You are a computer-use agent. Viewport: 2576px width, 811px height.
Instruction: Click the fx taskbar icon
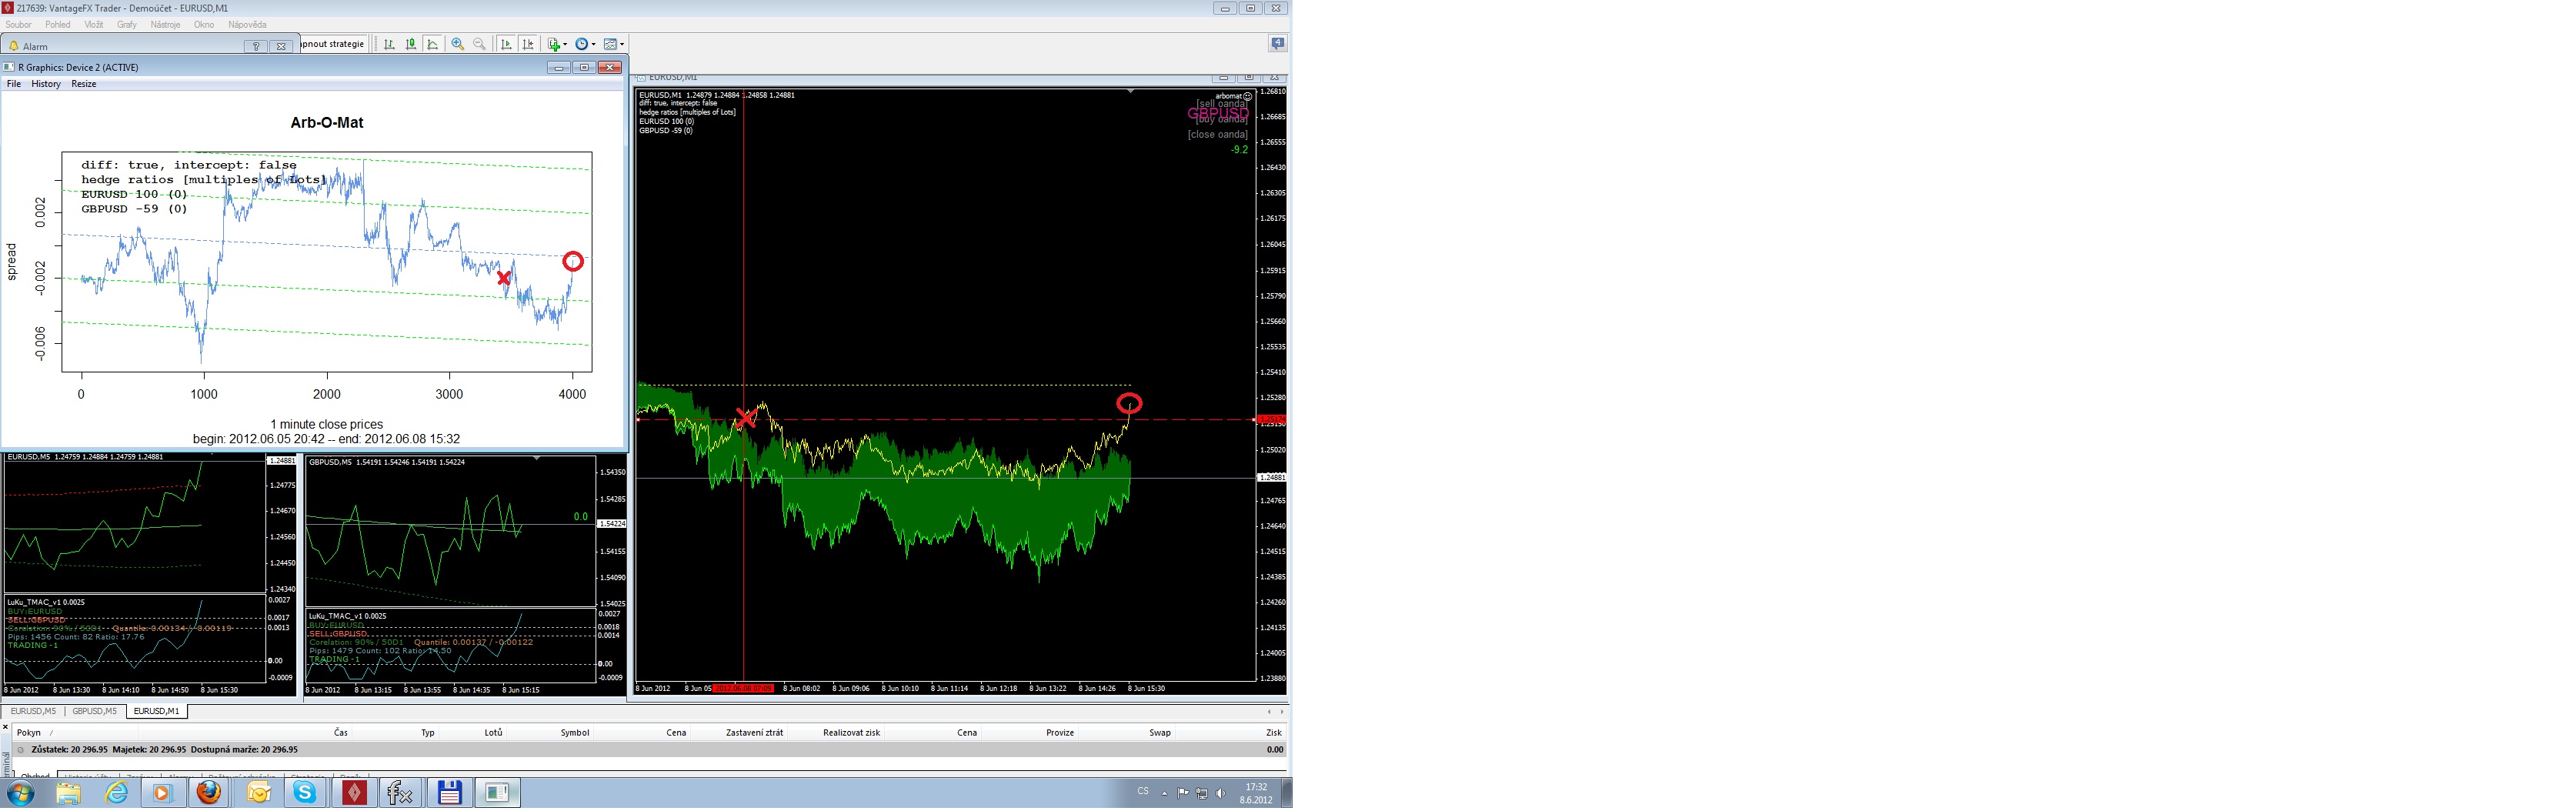tap(400, 794)
